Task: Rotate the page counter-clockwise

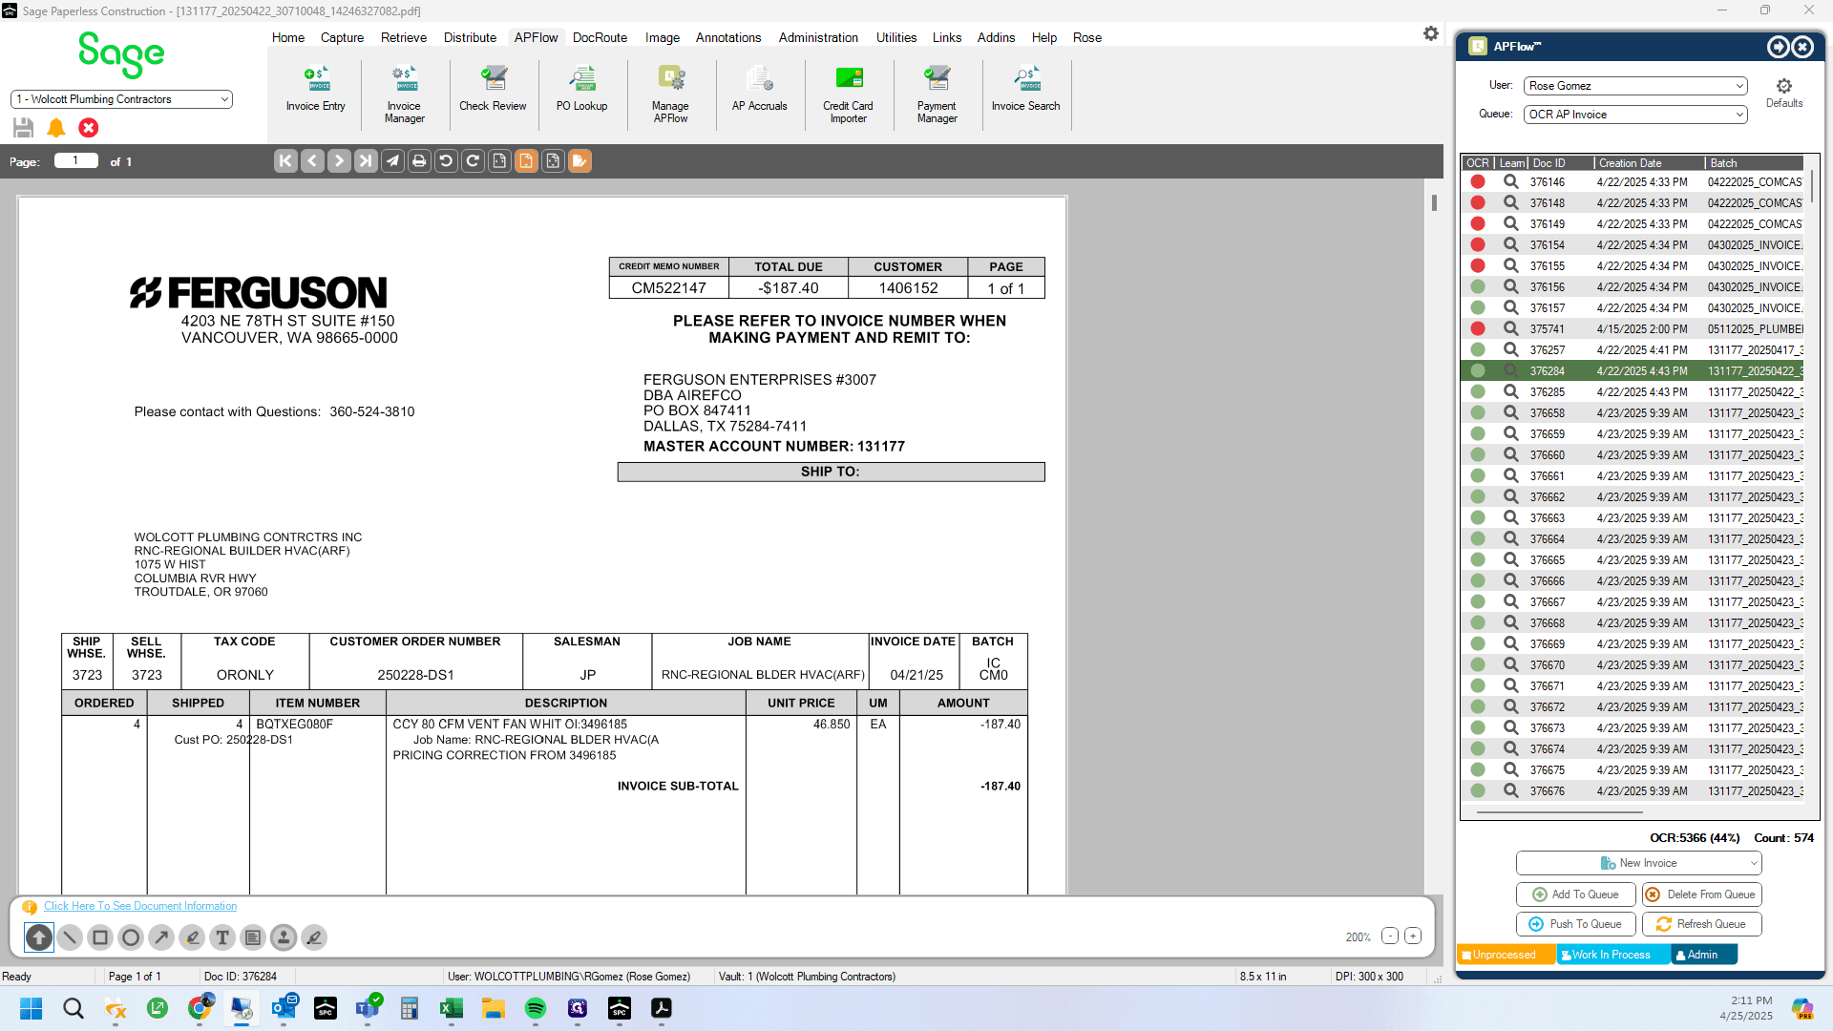Action: [x=446, y=160]
